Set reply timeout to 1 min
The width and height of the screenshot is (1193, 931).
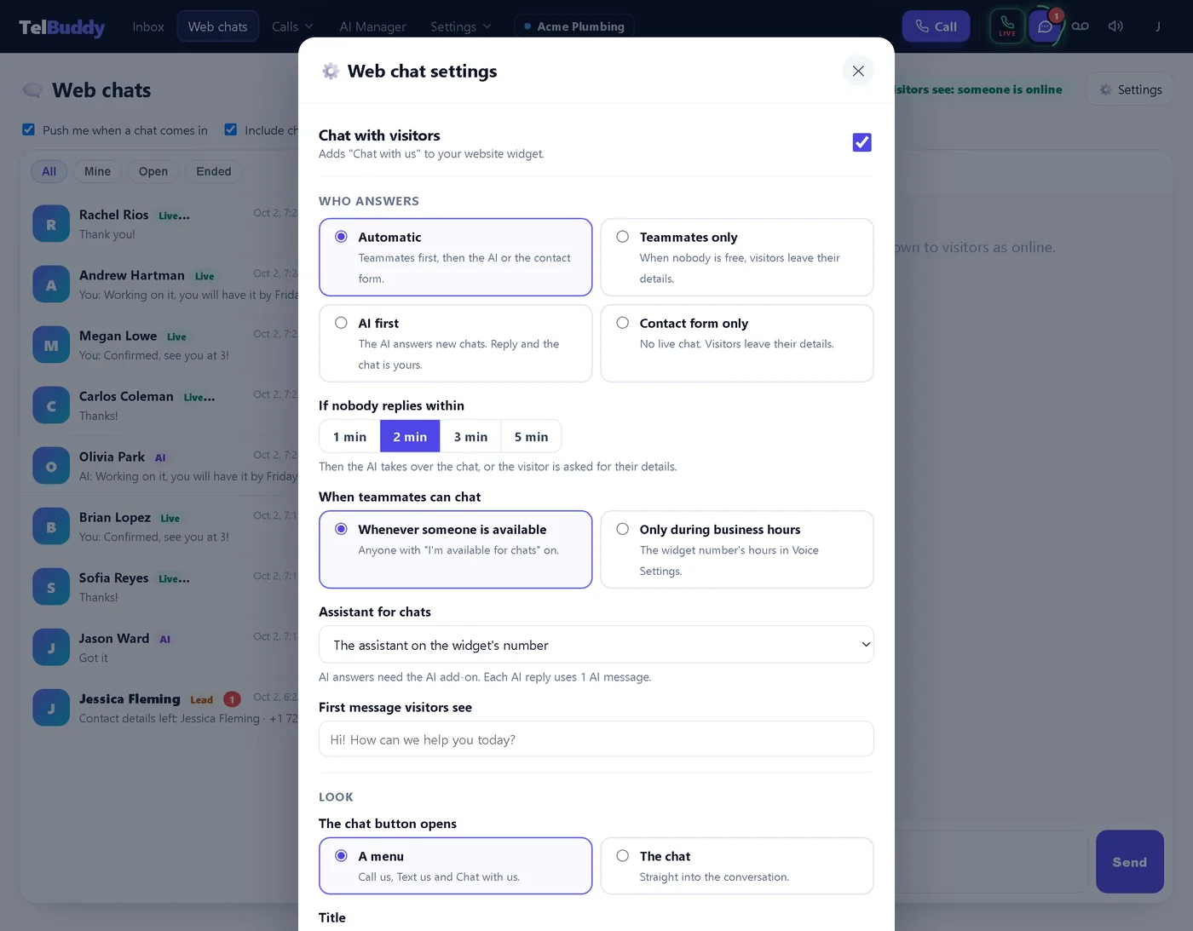click(349, 436)
